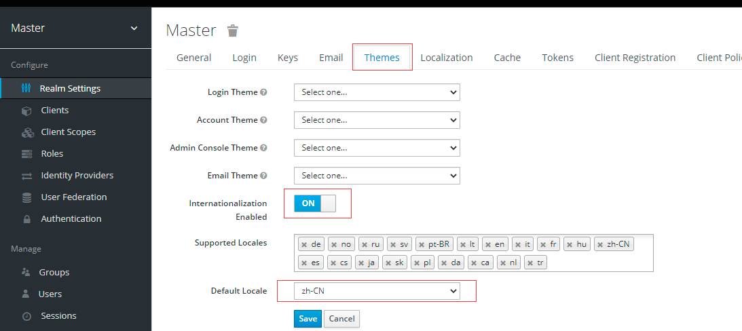Expand the Master realm selector
The height and width of the screenshot is (331, 742).
click(134, 28)
